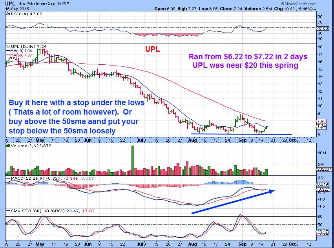This screenshot has height=248, width=334.
Task: Click the 23.47 stochastic value tag on right
Action: click(323, 232)
